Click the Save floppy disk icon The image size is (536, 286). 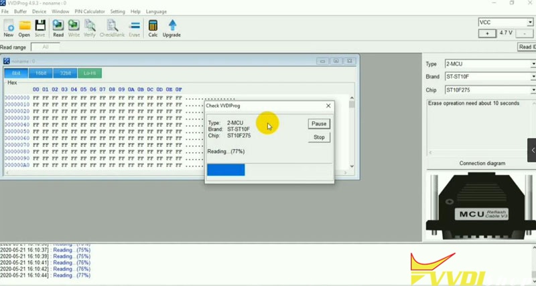[40, 29]
